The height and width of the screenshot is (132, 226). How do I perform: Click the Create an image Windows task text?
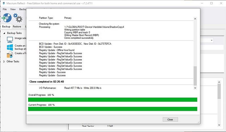20,47
